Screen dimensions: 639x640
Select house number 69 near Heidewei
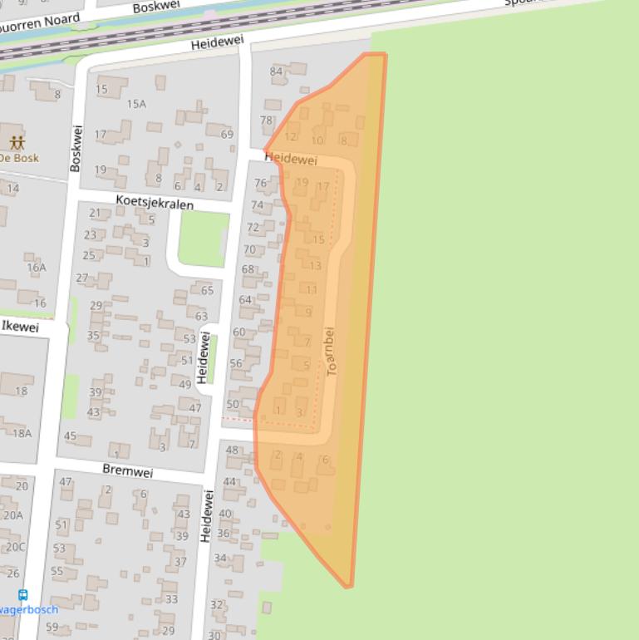click(227, 134)
